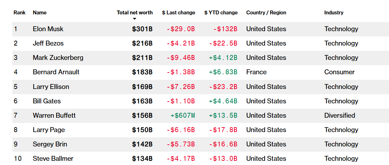The height and width of the screenshot is (165, 389).
Task: Select the Industry column header
Action: click(x=333, y=13)
